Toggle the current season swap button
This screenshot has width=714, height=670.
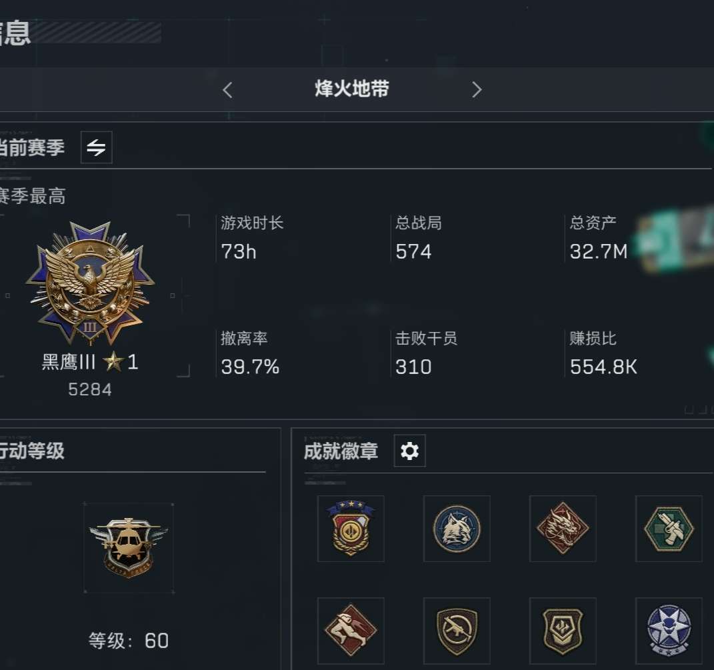click(97, 147)
